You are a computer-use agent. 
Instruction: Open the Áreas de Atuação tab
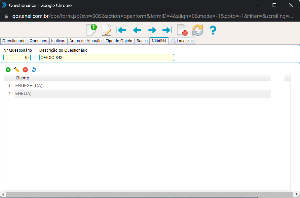85,41
